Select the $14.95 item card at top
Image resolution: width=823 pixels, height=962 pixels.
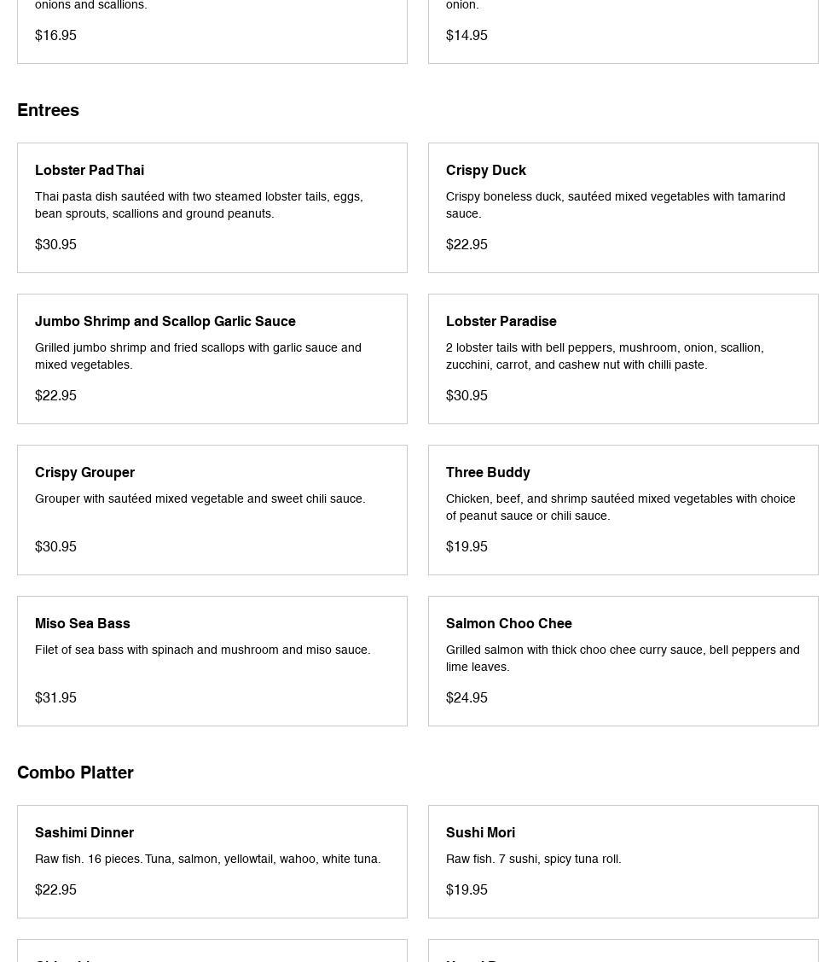point(623,30)
